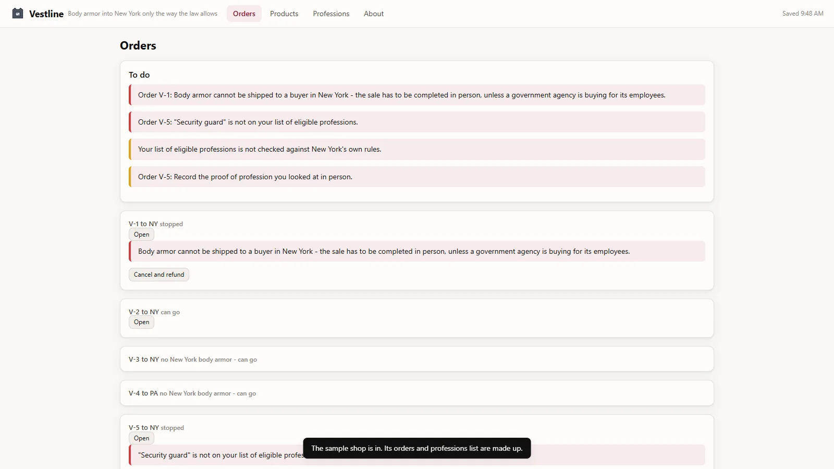Click the tagline "Body armor into New York…"
This screenshot has width=834, height=469.
143,14
